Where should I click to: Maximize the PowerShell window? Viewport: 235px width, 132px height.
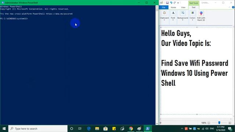pos(147,3)
